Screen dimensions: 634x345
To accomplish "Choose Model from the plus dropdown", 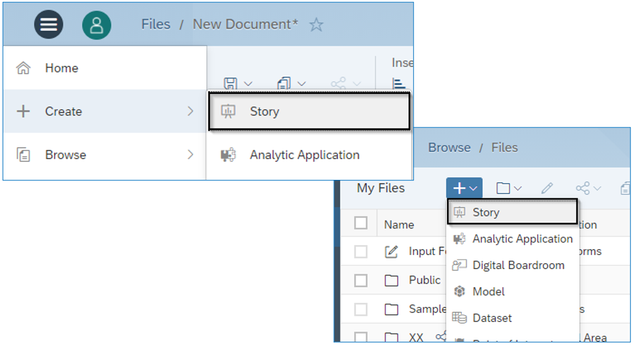I will tap(513, 291).
